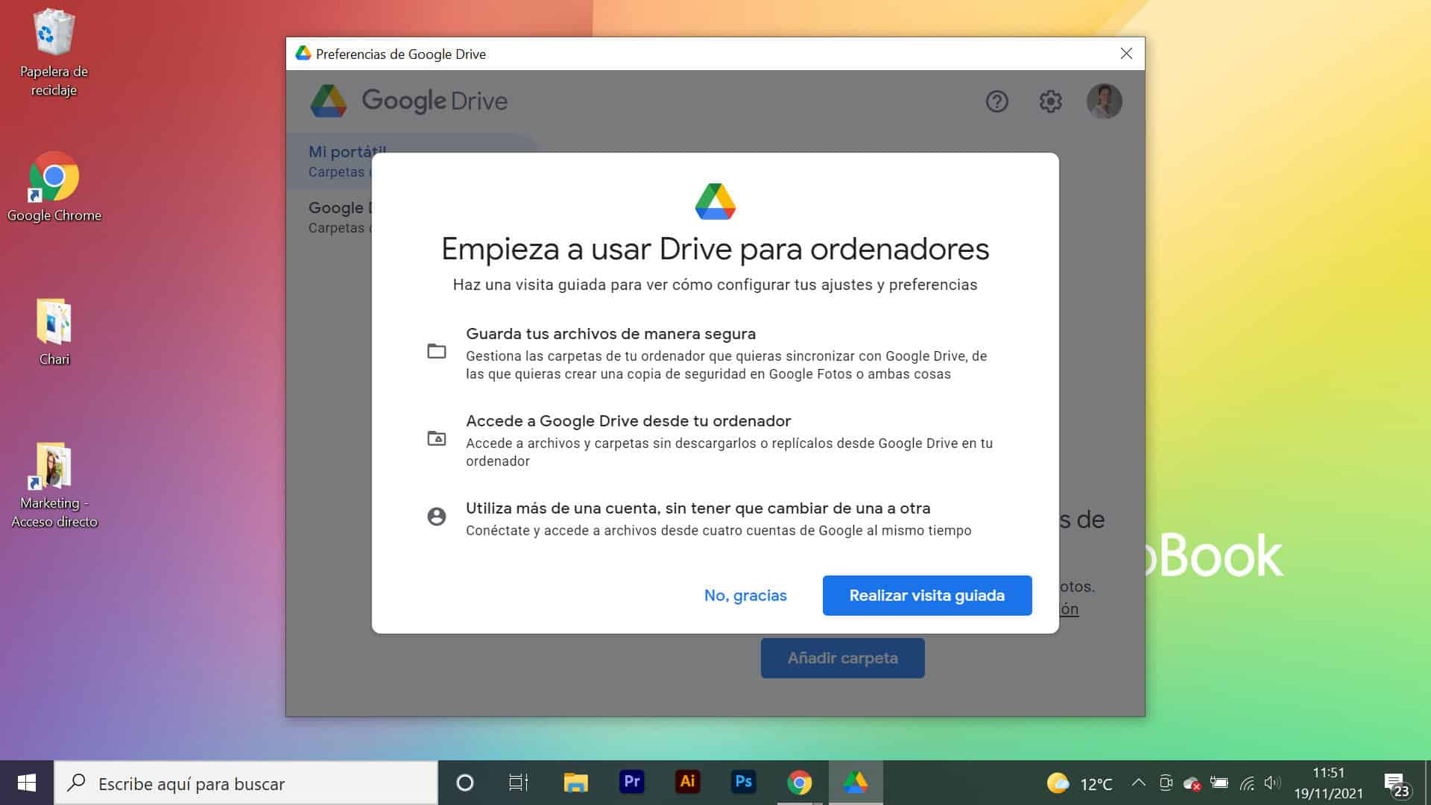Image resolution: width=1431 pixels, height=805 pixels.
Task: Click the Haz una visita guiada subtitle text
Action: (x=715, y=285)
